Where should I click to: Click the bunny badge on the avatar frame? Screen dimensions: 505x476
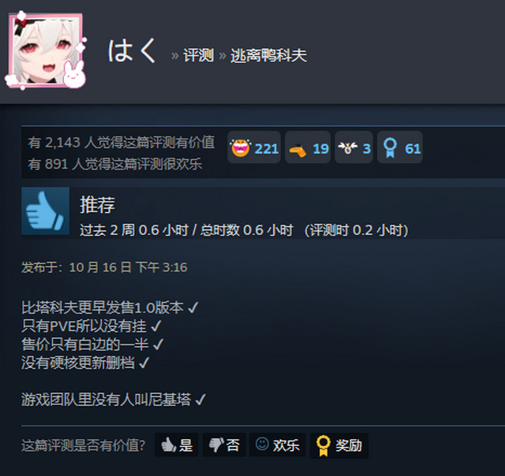tap(74, 75)
